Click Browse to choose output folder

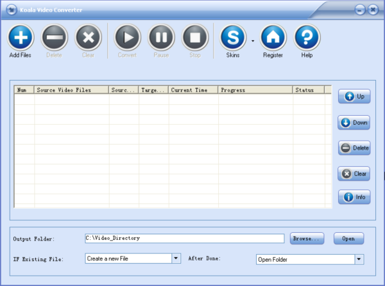click(x=307, y=239)
